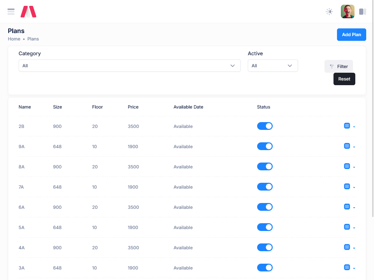This screenshot has width=374, height=280.
Task: Expand the Category dropdown
Action: click(x=129, y=66)
